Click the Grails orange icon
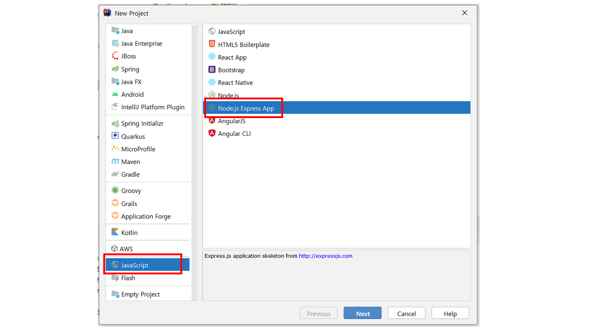Screen dimensions: 598x336 tap(115, 203)
